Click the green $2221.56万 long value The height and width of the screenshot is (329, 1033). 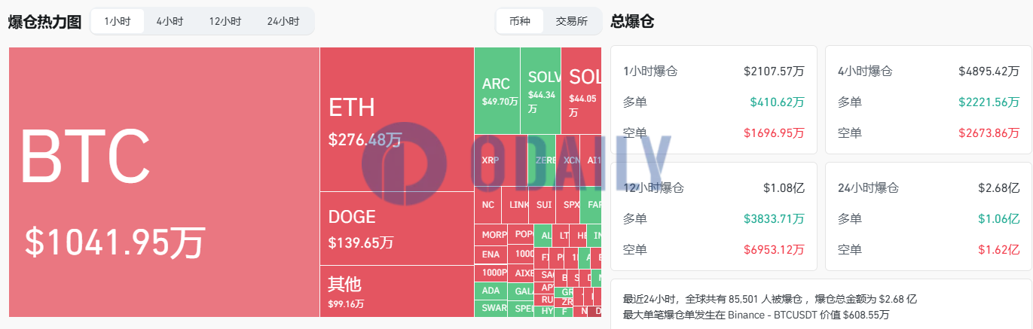coord(989,102)
